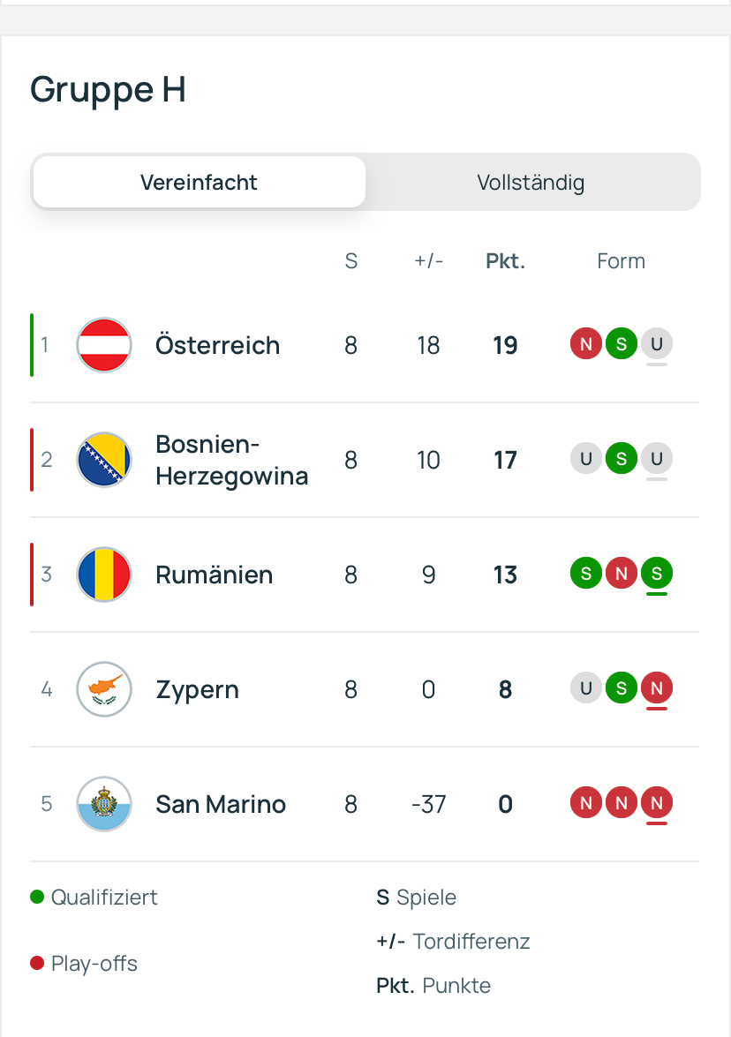Click the Pkt. column header

(x=505, y=261)
